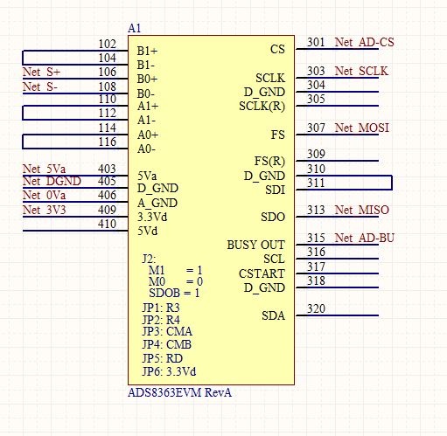Select the Net SCLK net label
Viewport: 447px width, 436px height.
pyautogui.click(x=361, y=71)
